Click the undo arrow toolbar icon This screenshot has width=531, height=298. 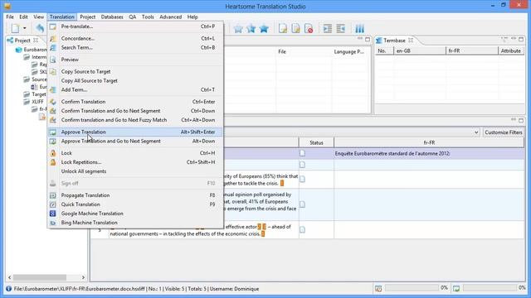pos(40,28)
